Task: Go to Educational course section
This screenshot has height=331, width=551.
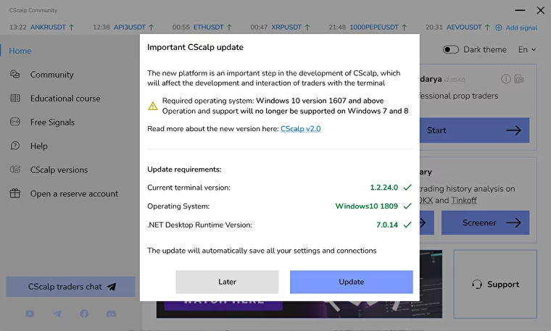Action: (x=65, y=99)
